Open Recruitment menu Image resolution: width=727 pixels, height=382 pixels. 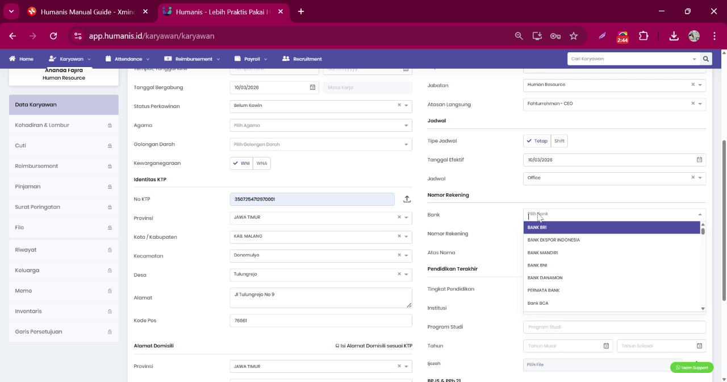(x=302, y=59)
